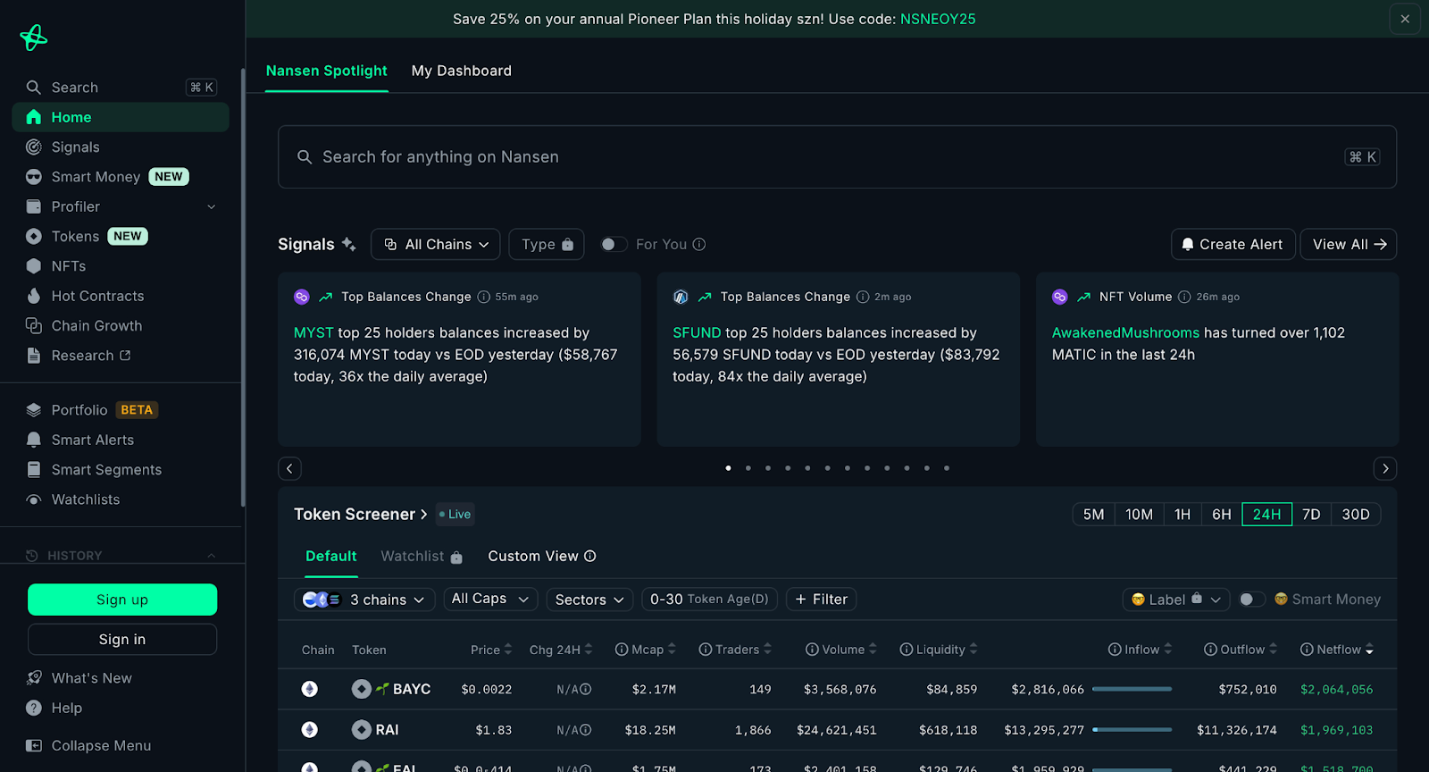Click the Nansen logo icon

tap(34, 38)
